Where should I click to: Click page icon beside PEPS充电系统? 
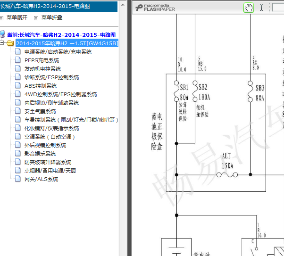coord(18,60)
